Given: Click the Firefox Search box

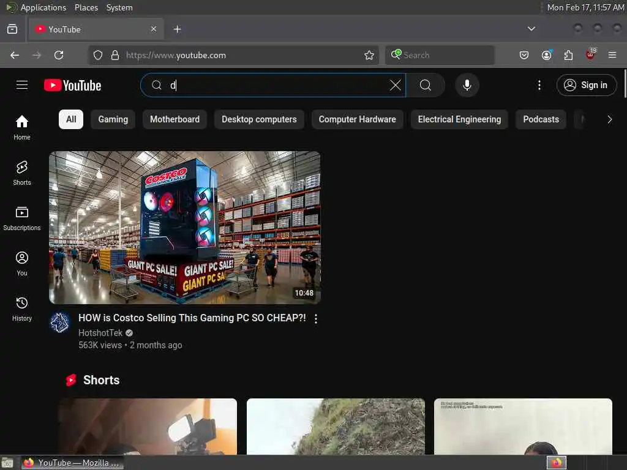Looking at the screenshot, I should click(440, 55).
